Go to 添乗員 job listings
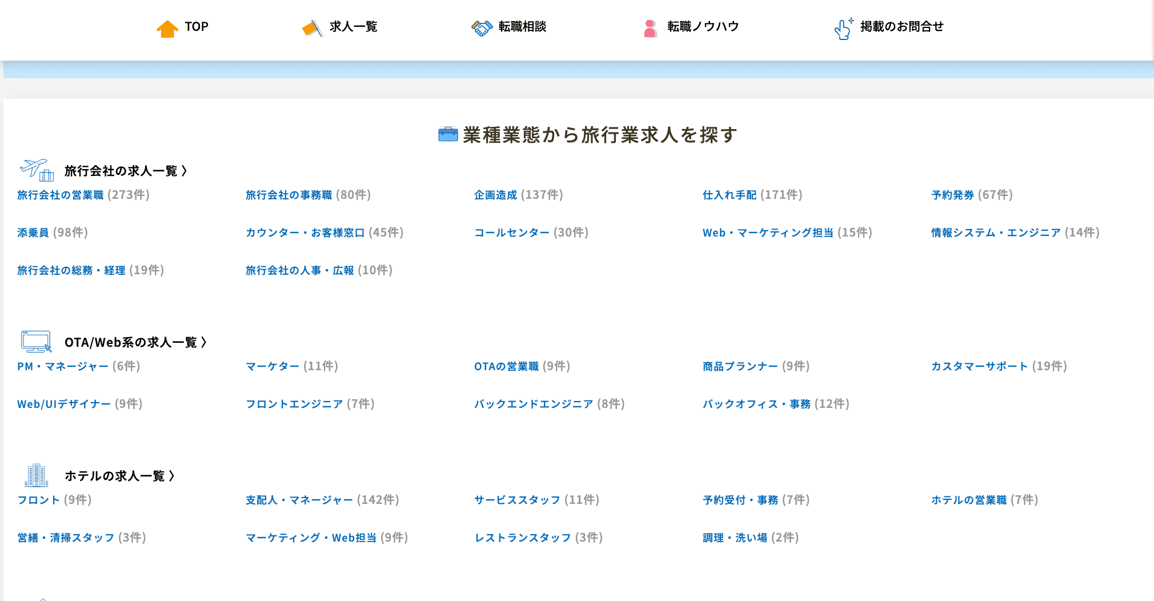Image resolution: width=1154 pixels, height=601 pixels. pyautogui.click(x=33, y=233)
